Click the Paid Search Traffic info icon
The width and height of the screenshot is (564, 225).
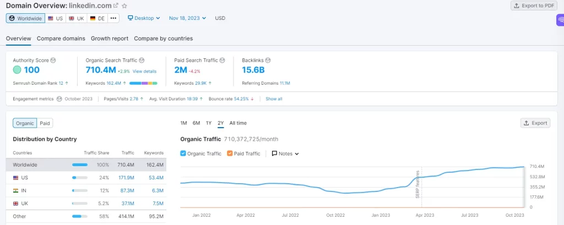tap(223, 61)
